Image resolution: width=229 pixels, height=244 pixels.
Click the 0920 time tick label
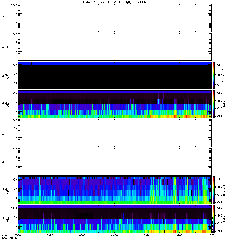click(147, 235)
